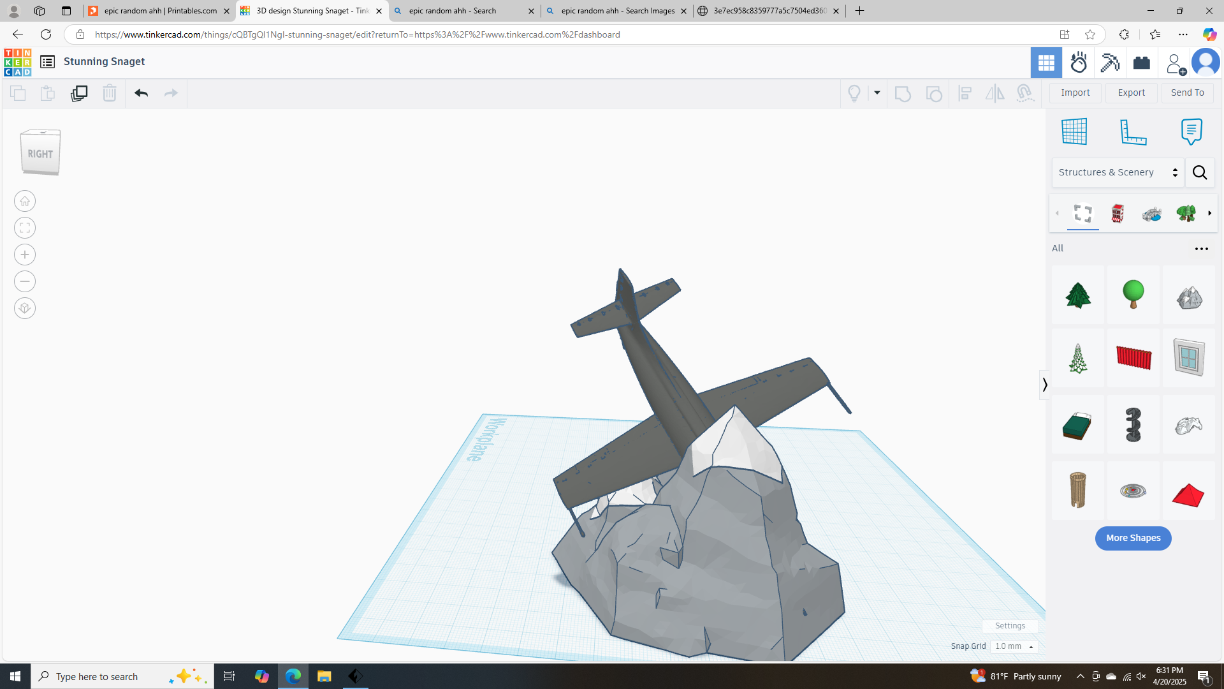
Task: Select the landscape scenery subcategory
Action: pos(1152,213)
